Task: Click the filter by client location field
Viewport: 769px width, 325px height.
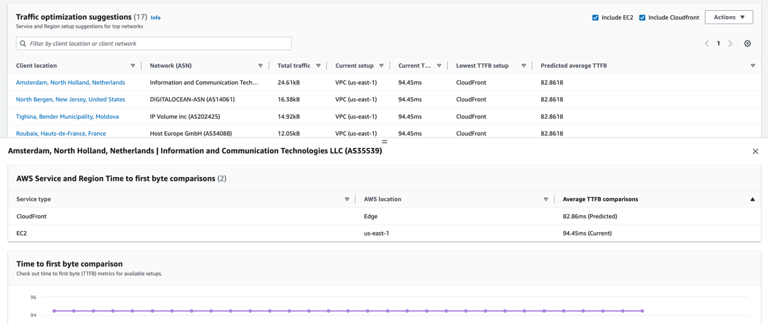Action: click(x=154, y=43)
